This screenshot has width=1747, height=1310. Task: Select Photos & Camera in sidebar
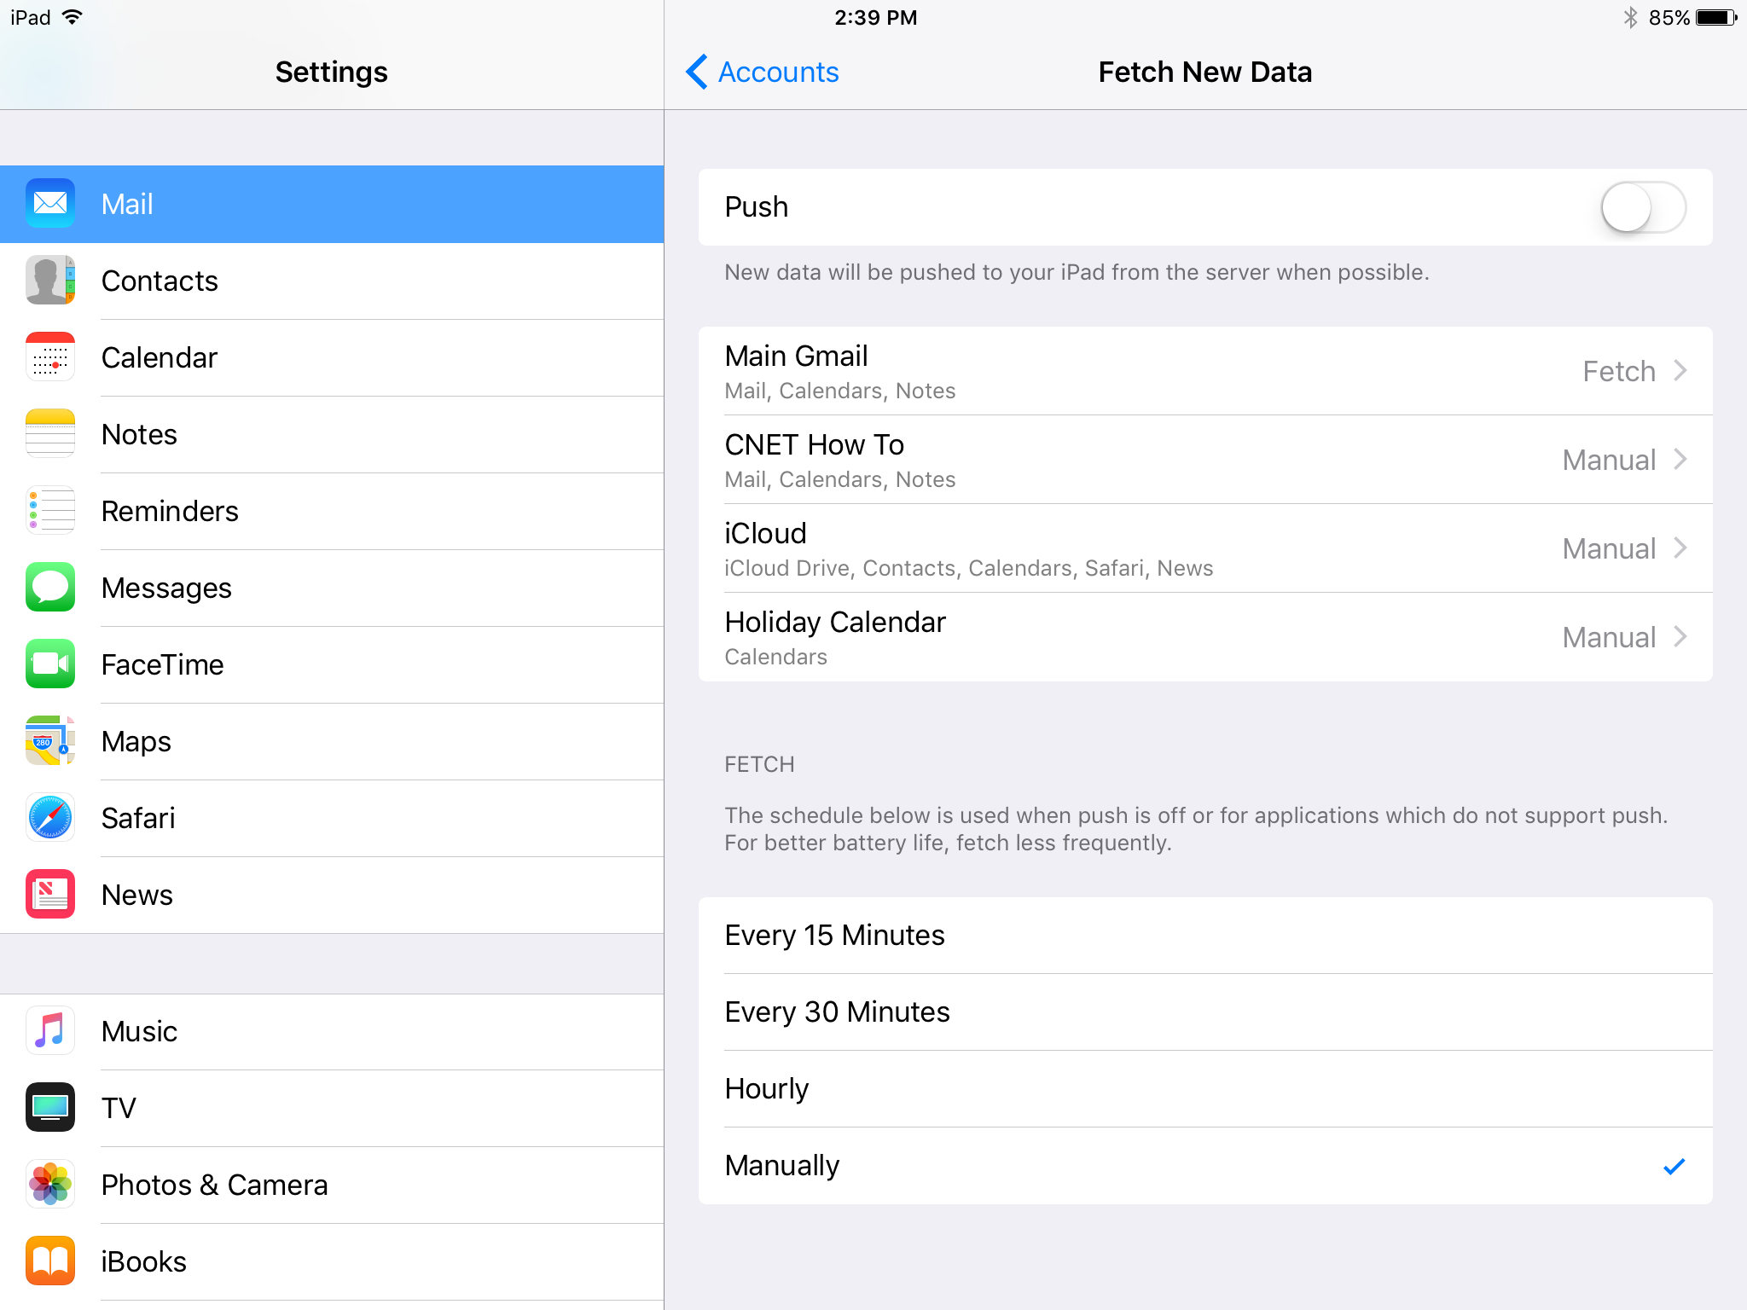pos(332,1185)
